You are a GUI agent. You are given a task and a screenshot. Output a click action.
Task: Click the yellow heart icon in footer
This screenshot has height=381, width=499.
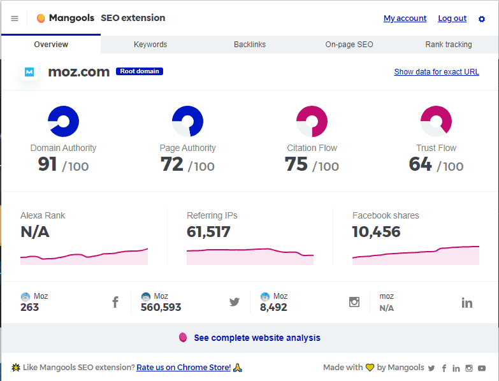pos(370,368)
